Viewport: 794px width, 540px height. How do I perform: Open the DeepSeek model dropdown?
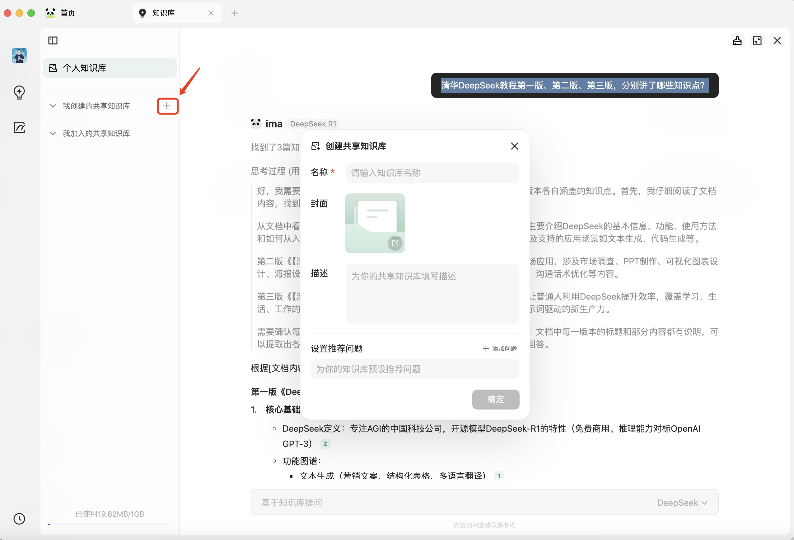point(682,502)
